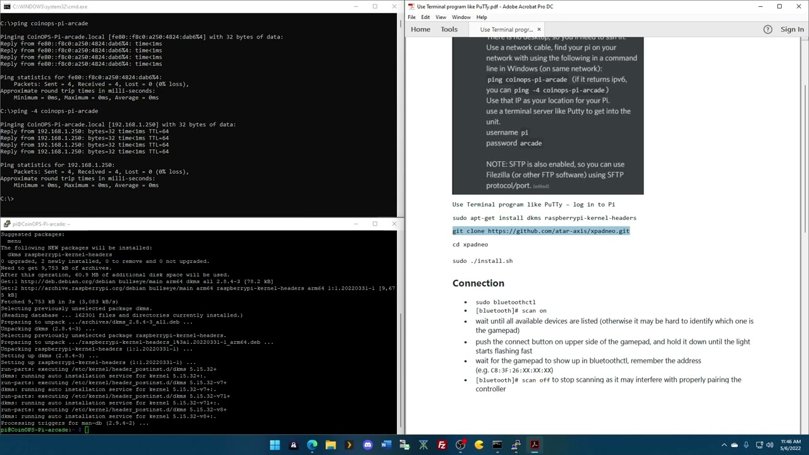Open the Windows Start menu
809x455 pixels.
[x=275, y=445]
